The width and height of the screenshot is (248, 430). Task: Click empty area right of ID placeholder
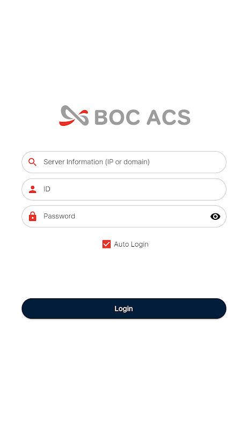tap(137, 189)
